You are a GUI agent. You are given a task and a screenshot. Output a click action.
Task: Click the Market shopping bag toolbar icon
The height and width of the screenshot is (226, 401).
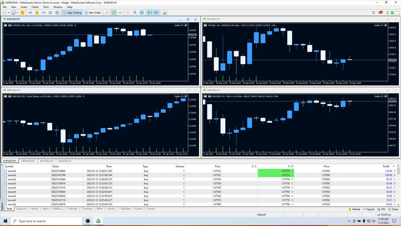point(37,13)
